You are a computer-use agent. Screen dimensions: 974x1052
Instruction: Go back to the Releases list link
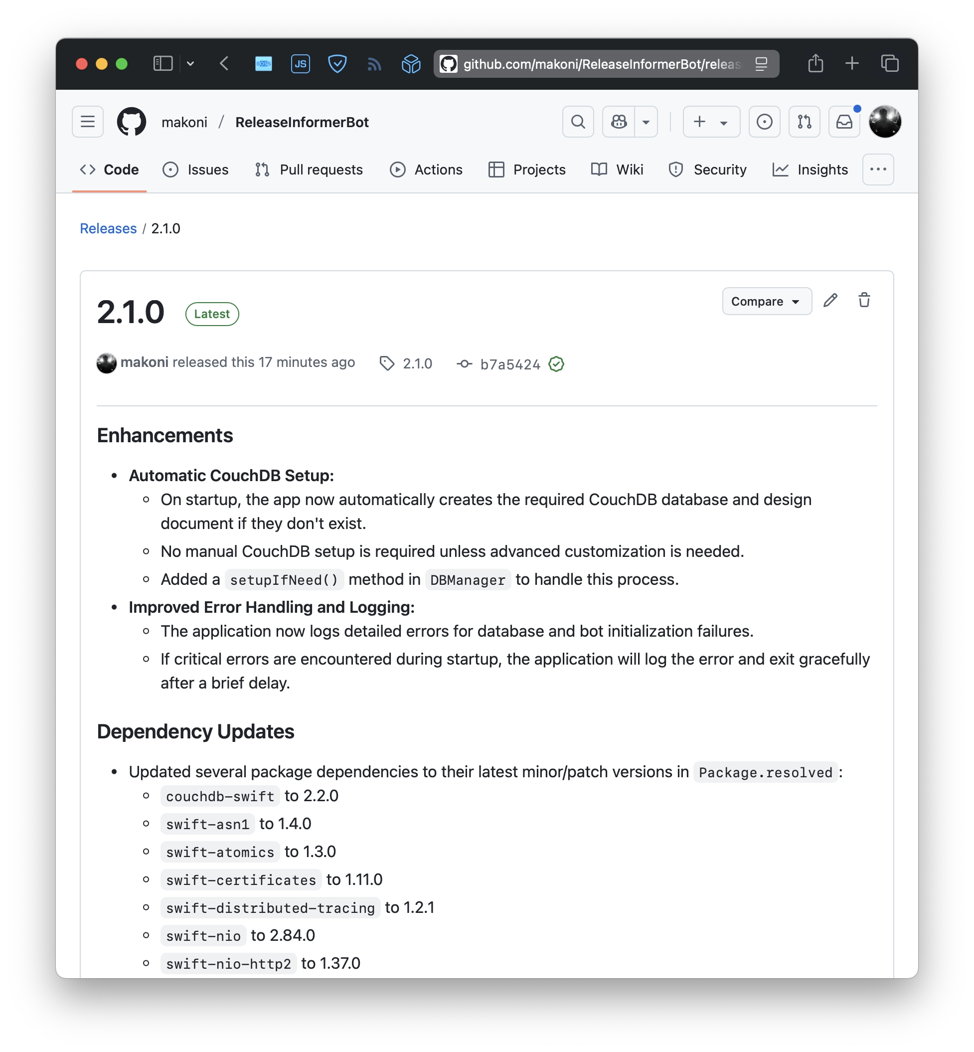point(108,228)
